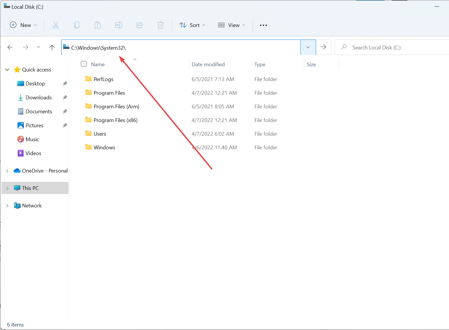The height and width of the screenshot is (330, 449).
Task: Paste using the Paste toolbar icon
Action: pyautogui.click(x=98, y=25)
